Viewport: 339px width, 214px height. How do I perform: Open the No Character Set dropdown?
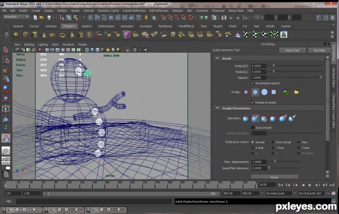tap(311, 194)
